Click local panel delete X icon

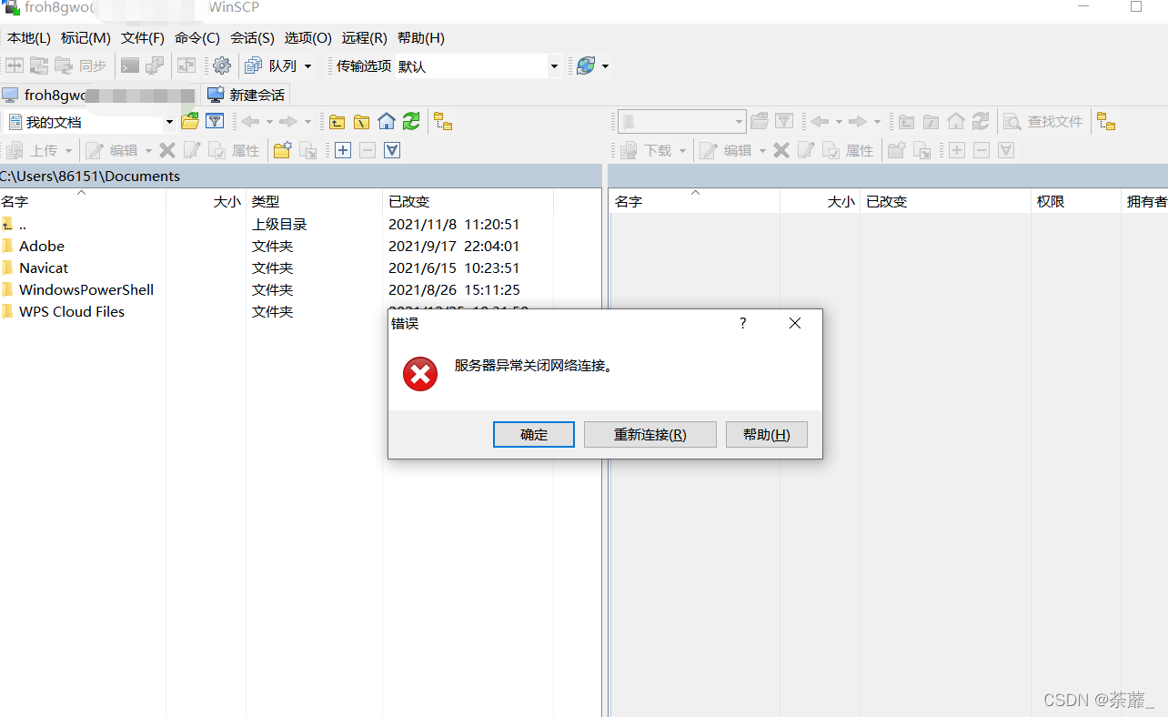click(167, 150)
